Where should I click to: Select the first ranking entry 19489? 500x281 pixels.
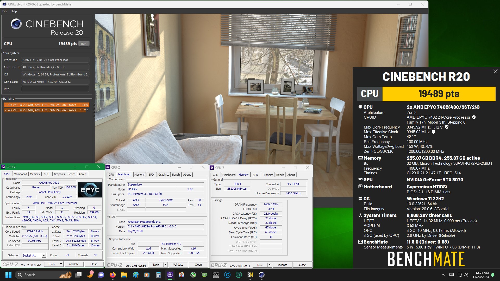[46, 105]
